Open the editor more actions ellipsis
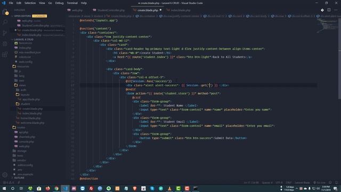Viewport: 341px width, 192px height. click(336, 10)
